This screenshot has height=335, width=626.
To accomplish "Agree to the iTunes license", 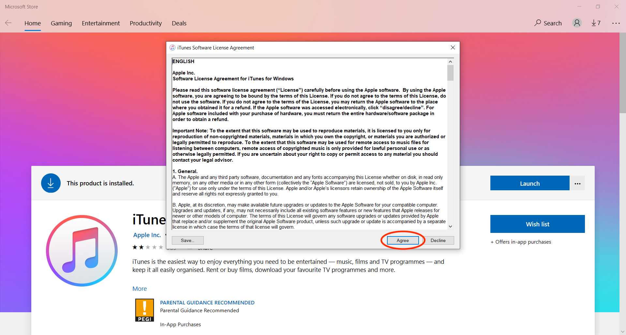I will [x=403, y=240].
